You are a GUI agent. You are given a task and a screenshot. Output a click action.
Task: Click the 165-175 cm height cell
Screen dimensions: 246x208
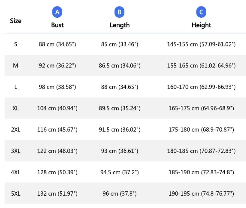tap(201, 108)
